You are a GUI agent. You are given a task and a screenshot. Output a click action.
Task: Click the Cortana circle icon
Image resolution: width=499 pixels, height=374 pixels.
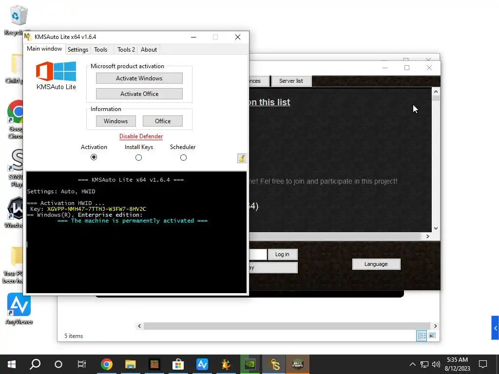pyautogui.click(x=58, y=364)
